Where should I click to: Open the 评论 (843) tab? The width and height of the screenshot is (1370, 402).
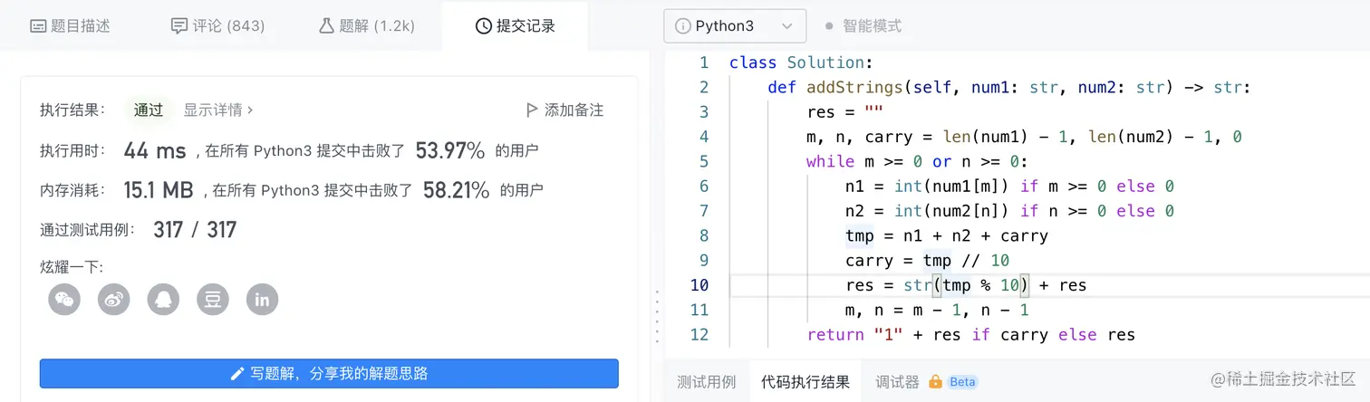click(x=217, y=26)
